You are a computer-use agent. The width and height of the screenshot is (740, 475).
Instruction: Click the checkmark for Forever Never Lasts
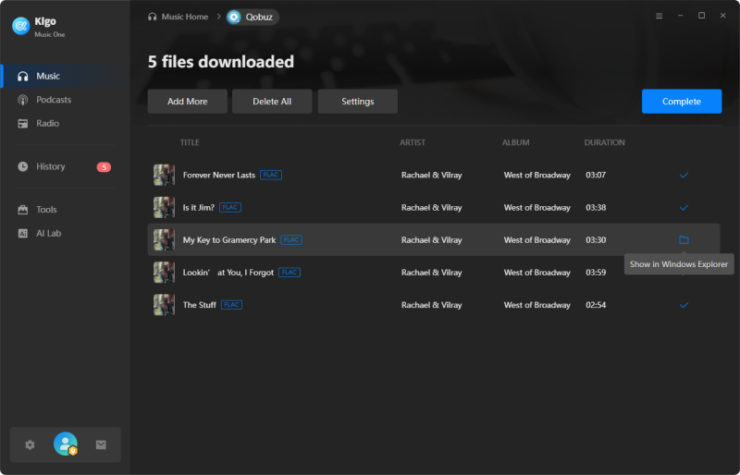pyautogui.click(x=684, y=175)
